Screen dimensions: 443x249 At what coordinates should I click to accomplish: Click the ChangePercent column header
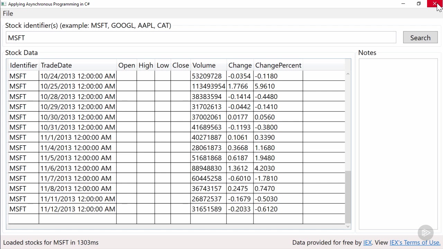278,65
